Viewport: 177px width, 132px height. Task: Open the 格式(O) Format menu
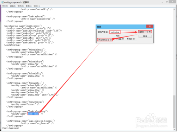coord(21,6)
